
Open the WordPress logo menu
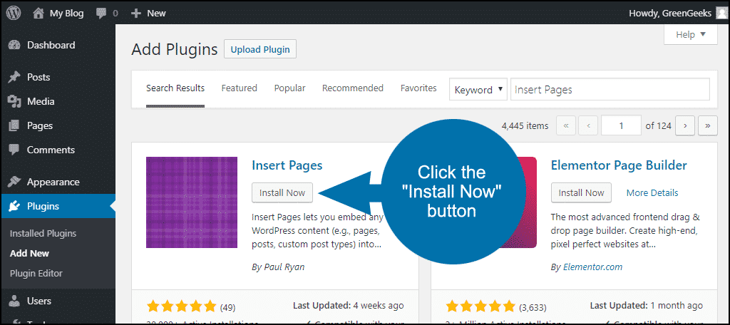tap(14, 13)
